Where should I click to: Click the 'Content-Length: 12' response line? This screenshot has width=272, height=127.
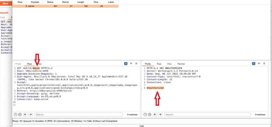[x=159, y=79]
